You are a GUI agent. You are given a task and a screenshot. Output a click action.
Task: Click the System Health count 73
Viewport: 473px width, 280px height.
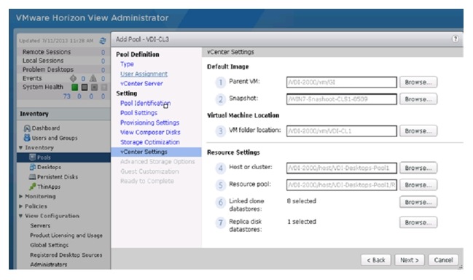[66, 96]
